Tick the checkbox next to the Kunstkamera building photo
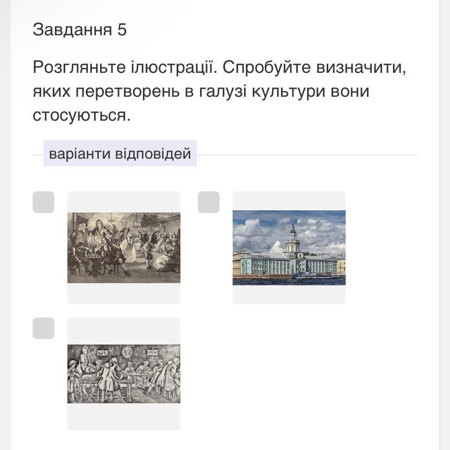This screenshot has height=450, width=450. pos(209,202)
